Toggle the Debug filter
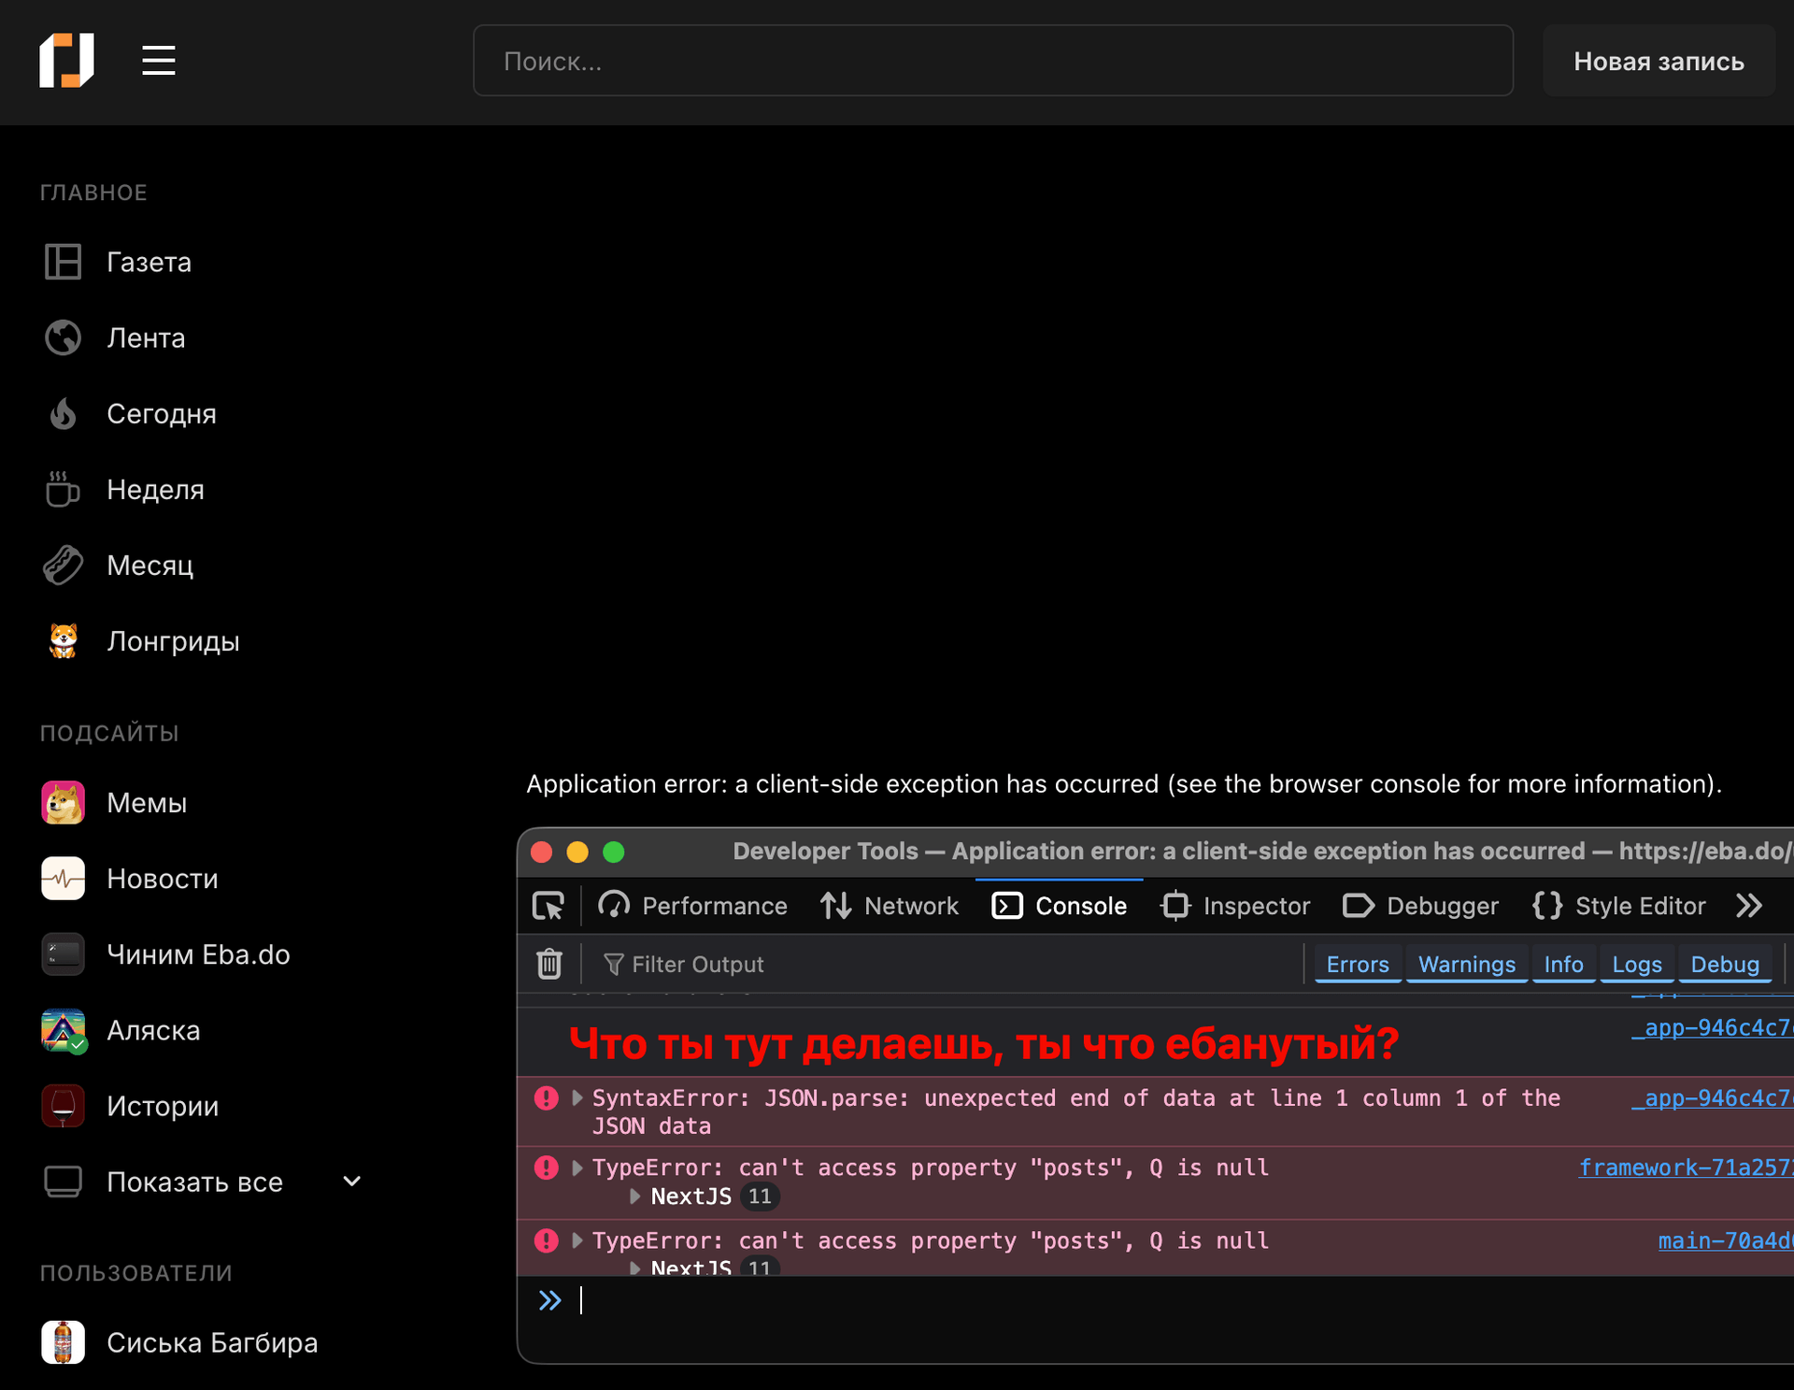The height and width of the screenshot is (1390, 1794). [1724, 964]
